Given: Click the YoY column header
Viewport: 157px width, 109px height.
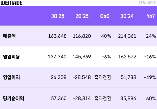Looking at the screenshot, I should [151, 16].
